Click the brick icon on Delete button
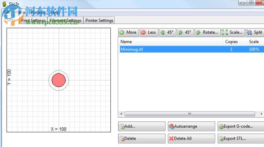The image size is (264, 147). [122, 139]
